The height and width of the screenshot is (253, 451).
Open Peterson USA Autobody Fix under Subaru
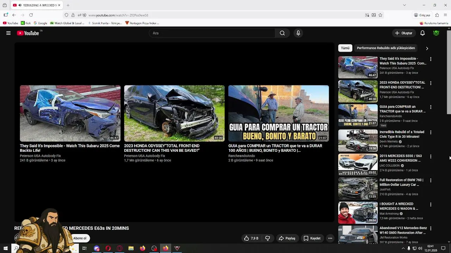[x=40, y=156]
